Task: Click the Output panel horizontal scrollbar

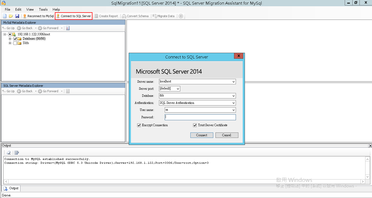Action: click(x=184, y=181)
